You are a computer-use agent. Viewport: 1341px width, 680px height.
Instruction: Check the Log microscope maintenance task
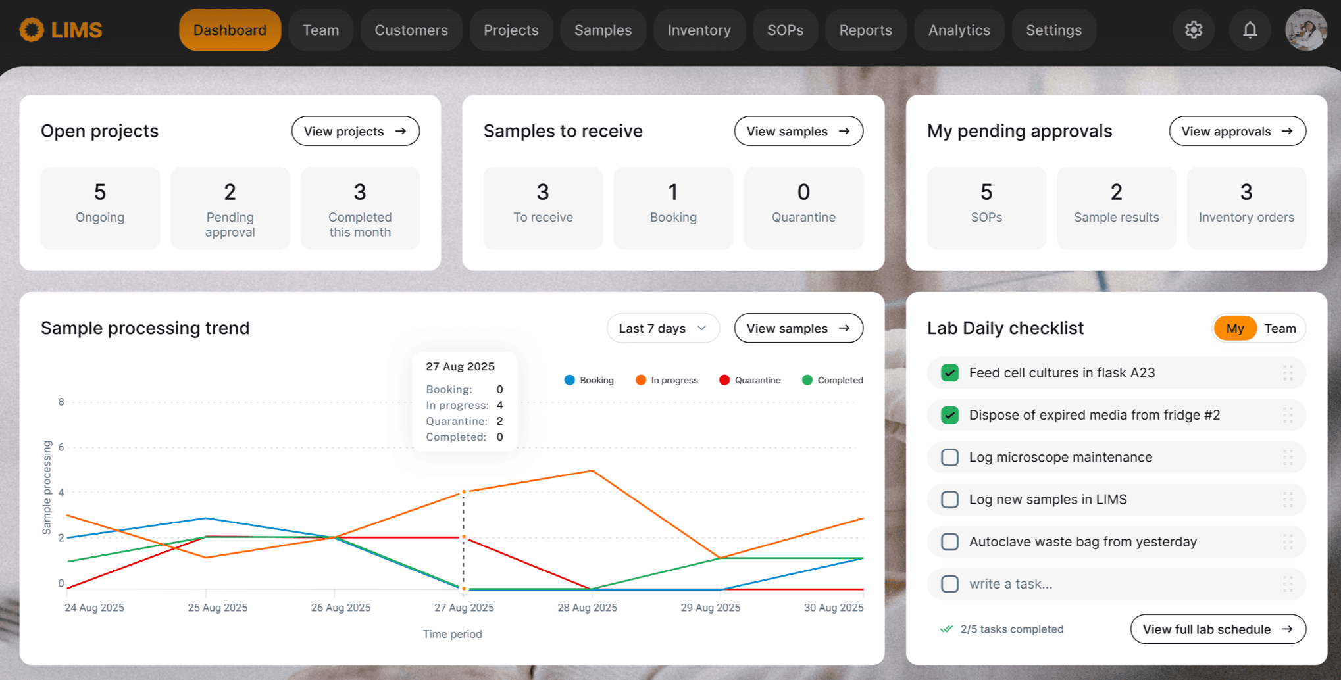[949, 457]
